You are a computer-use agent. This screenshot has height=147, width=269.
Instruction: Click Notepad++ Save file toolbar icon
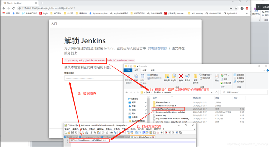click(72, 132)
